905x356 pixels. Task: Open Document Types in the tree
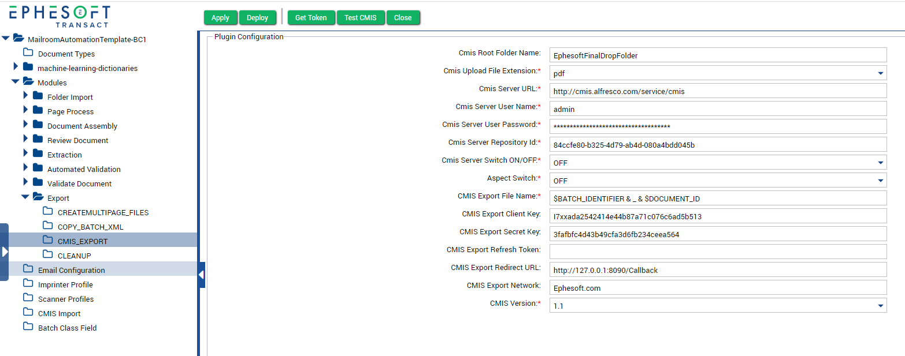(67, 54)
